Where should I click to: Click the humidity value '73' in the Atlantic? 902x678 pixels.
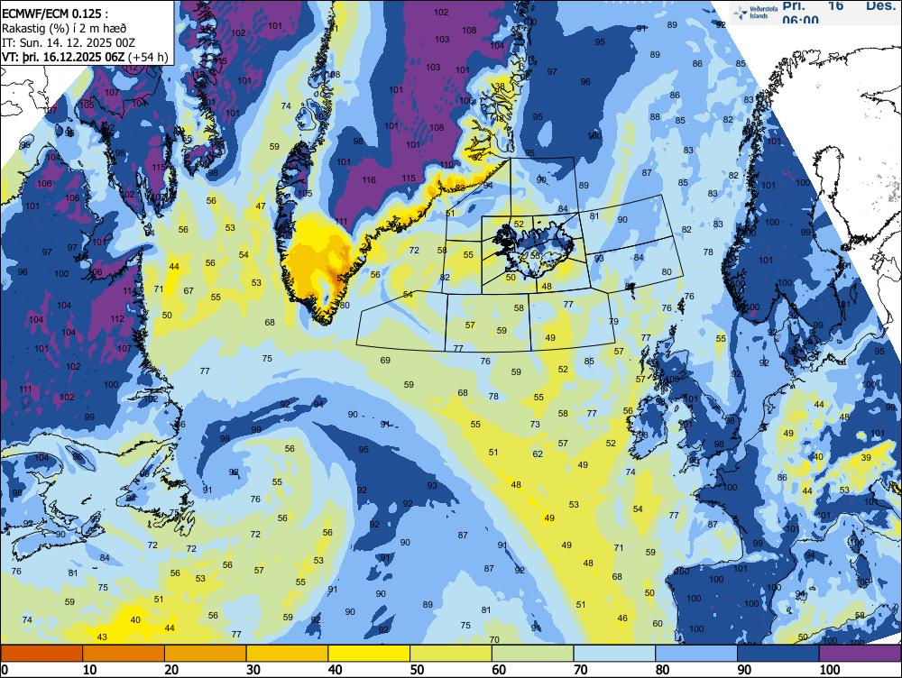[535, 424]
